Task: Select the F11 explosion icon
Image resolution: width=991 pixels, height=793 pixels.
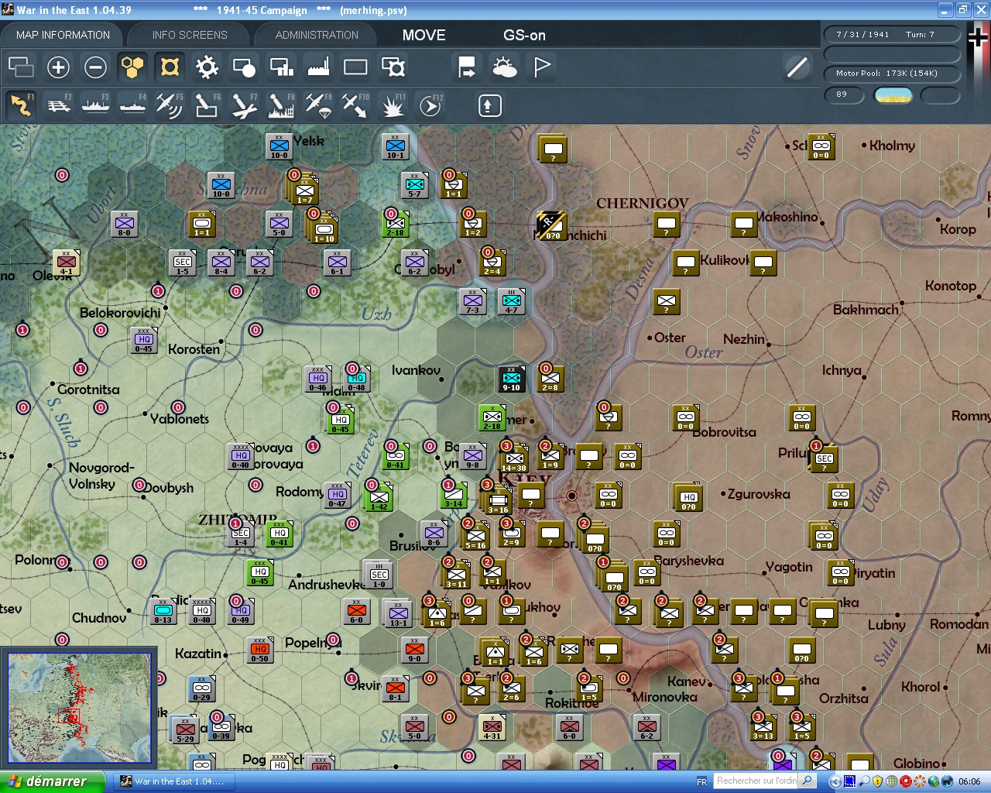Action: [393, 105]
